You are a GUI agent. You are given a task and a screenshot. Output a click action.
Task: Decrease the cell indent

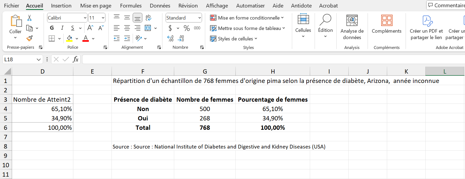[x=117, y=39]
